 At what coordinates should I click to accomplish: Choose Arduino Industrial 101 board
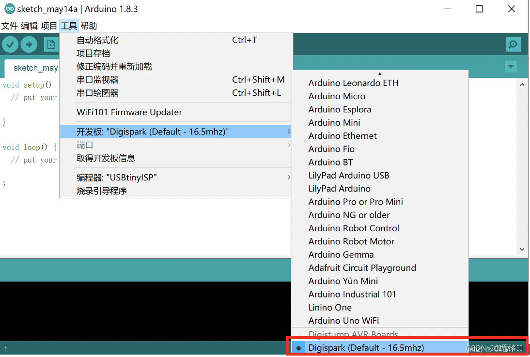click(x=380, y=294)
